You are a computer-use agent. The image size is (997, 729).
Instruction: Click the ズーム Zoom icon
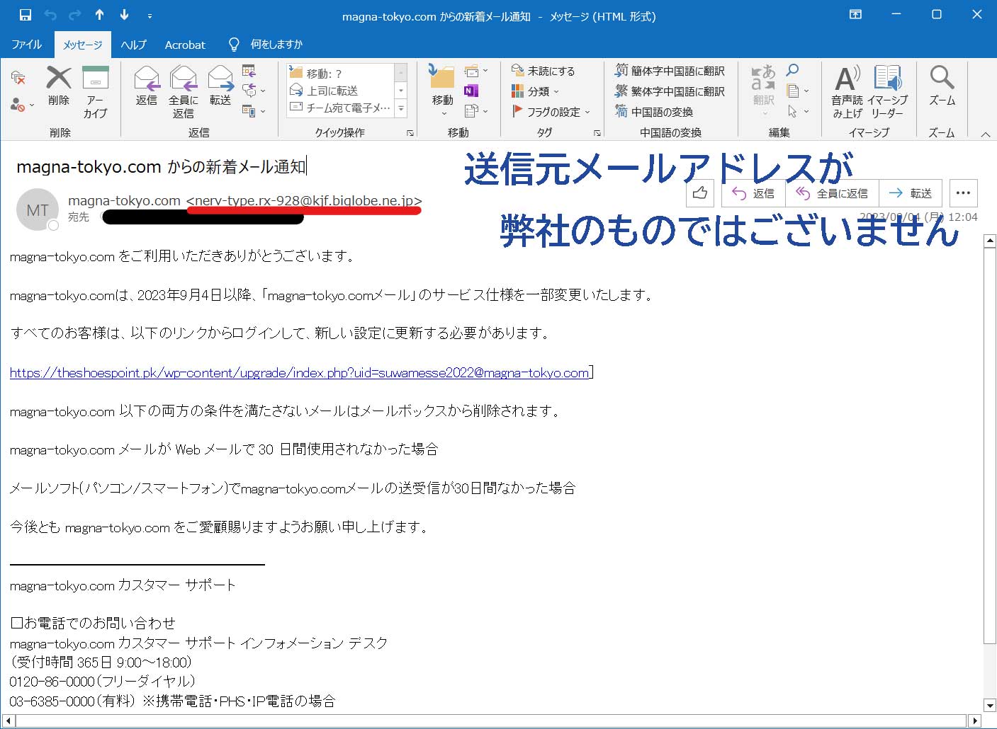tap(942, 86)
